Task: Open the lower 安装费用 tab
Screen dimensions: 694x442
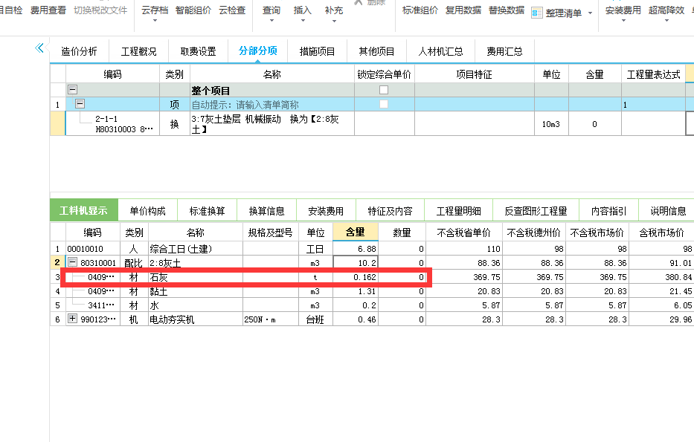Action: pos(326,211)
